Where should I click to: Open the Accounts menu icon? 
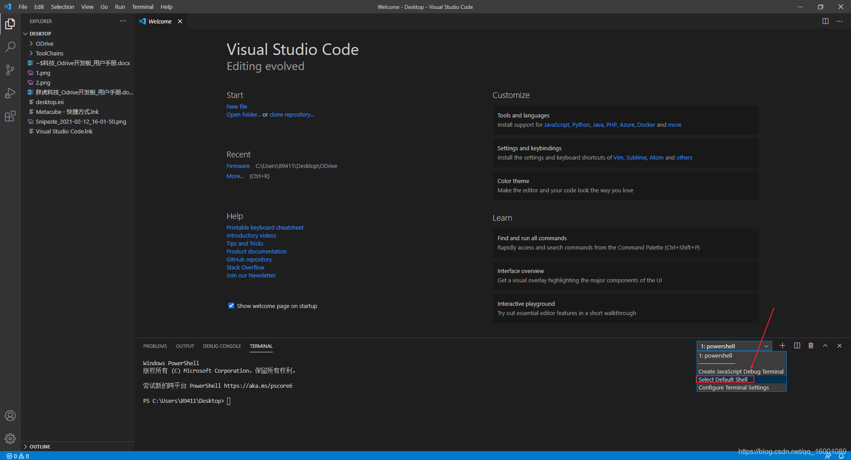[10, 416]
